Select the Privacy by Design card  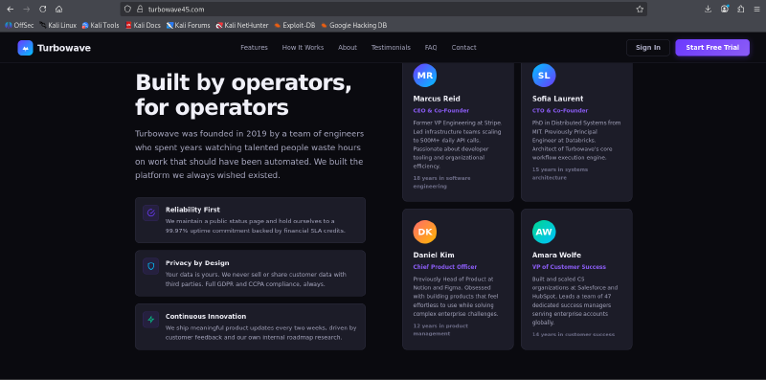coord(250,273)
